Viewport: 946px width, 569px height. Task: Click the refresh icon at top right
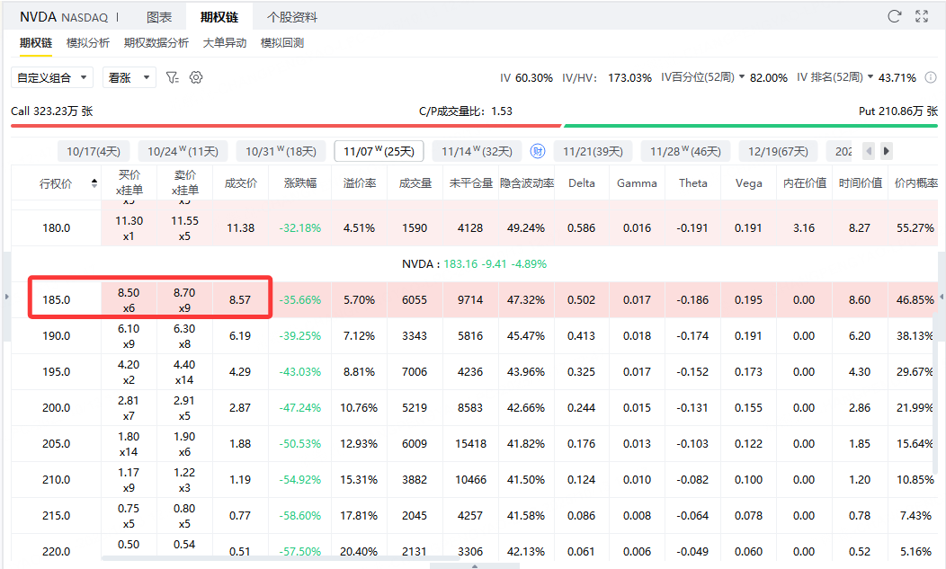click(x=894, y=16)
